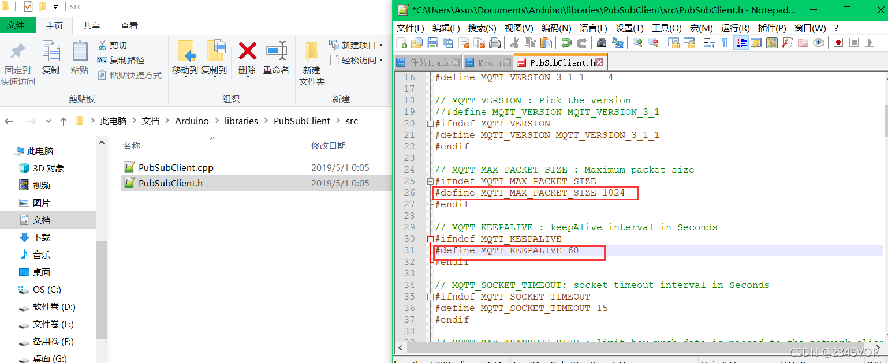Open the 文件(F) menu in Notepad++
Screen dimensions: 888x363
coord(411,28)
